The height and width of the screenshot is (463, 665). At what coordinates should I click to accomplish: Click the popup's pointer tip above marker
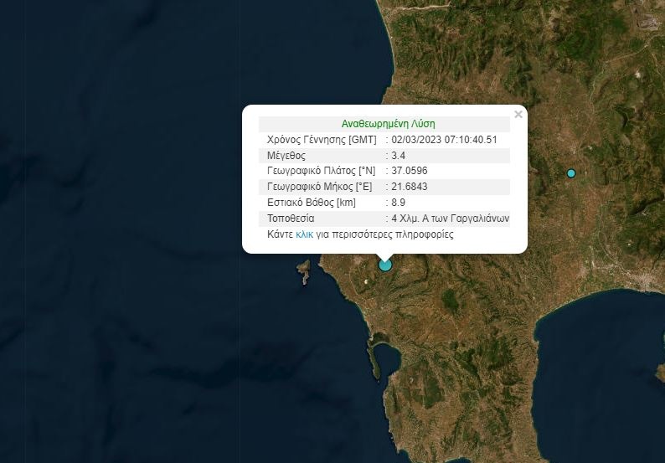tap(385, 256)
